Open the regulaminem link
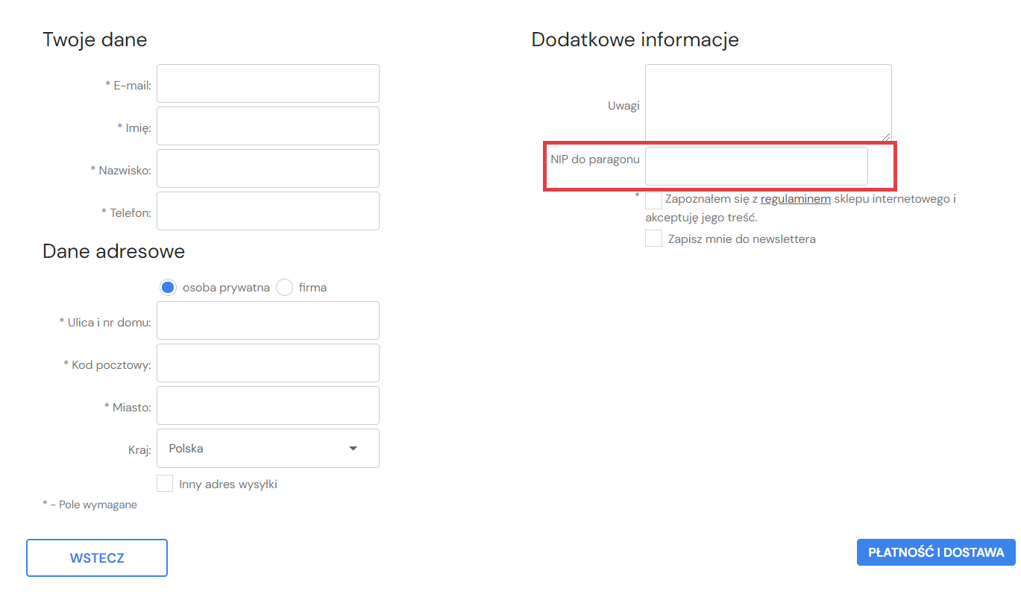 click(795, 200)
